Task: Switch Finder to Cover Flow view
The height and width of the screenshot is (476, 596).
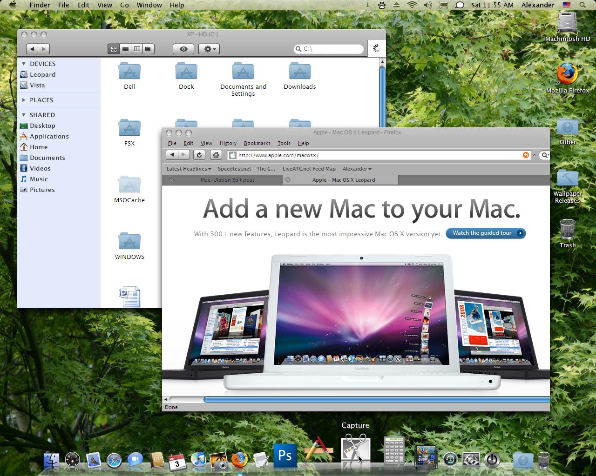Action: (149, 49)
